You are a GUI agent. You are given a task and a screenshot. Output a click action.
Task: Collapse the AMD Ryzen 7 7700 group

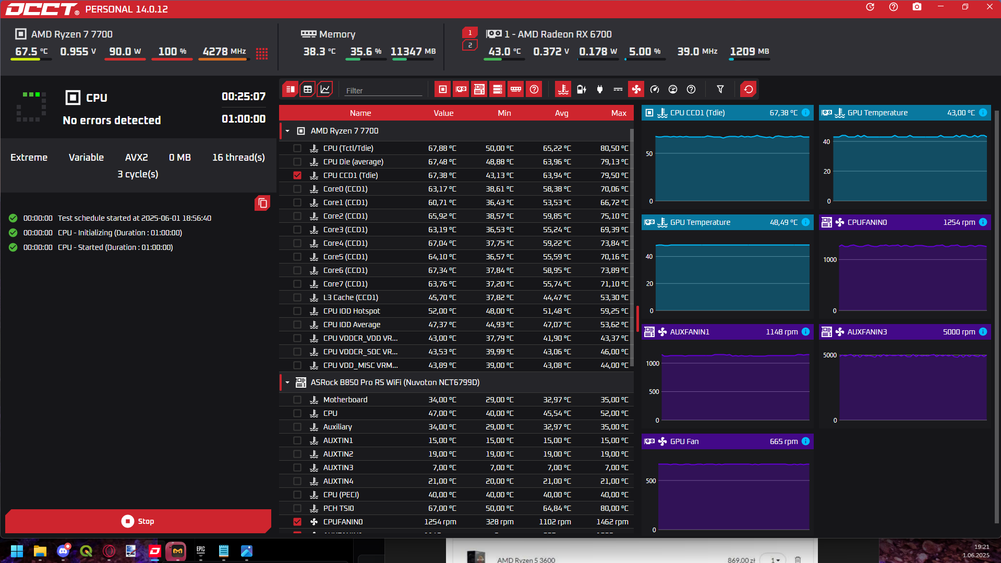287,131
